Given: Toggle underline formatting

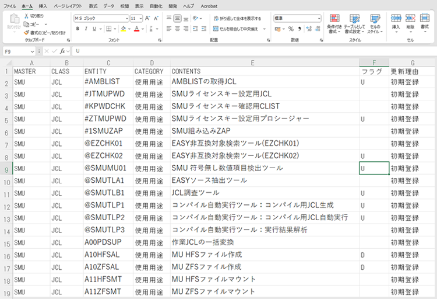Looking at the screenshot, I should point(94,29).
